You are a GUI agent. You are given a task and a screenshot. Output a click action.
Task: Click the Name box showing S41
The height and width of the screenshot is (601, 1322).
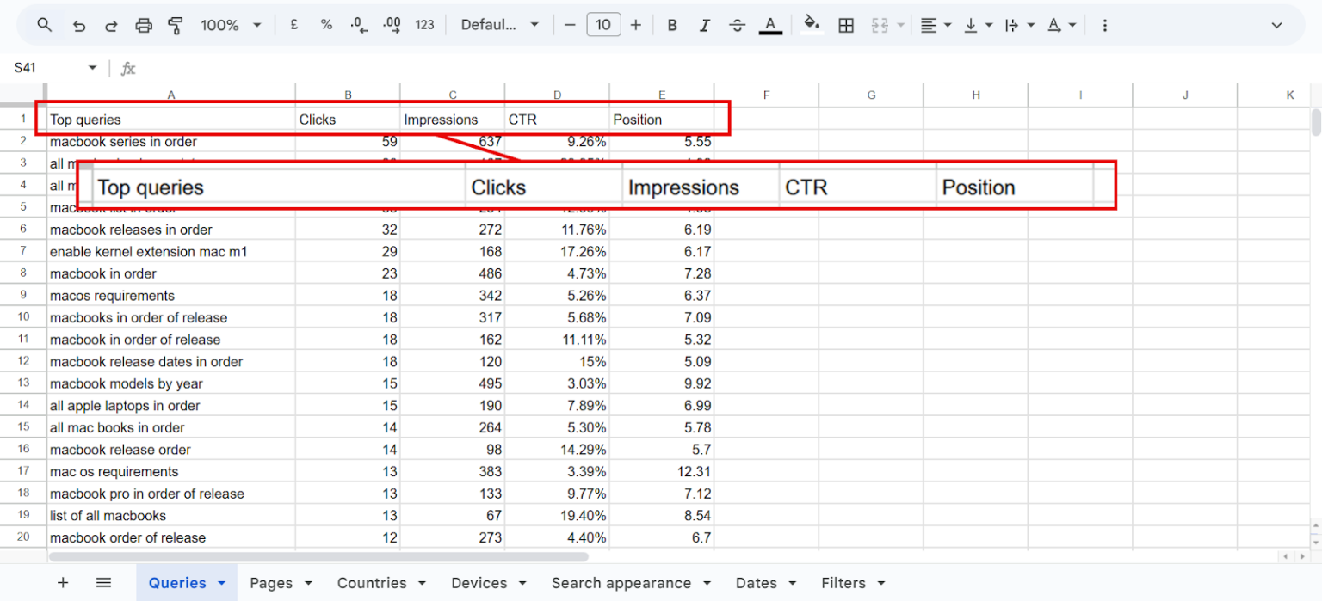coord(43,68)
